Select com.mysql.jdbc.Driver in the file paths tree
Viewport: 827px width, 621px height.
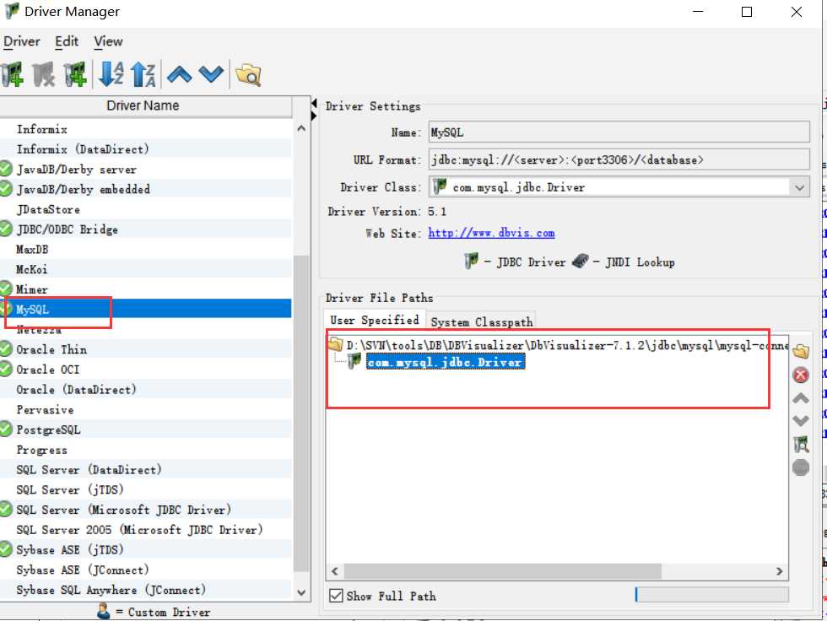[446, 362]
